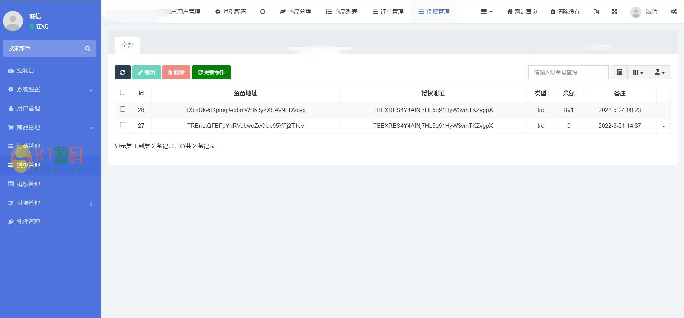Switch to the 订单管理 top tab
The height and width of the screenshot is (318, 684).
click(x=388, y=12)
